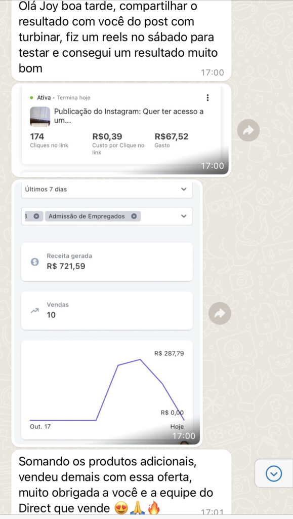Click the green Ativa status indicator
The height and width of the screenshot is (519, 293).
(x=31, y=98)
